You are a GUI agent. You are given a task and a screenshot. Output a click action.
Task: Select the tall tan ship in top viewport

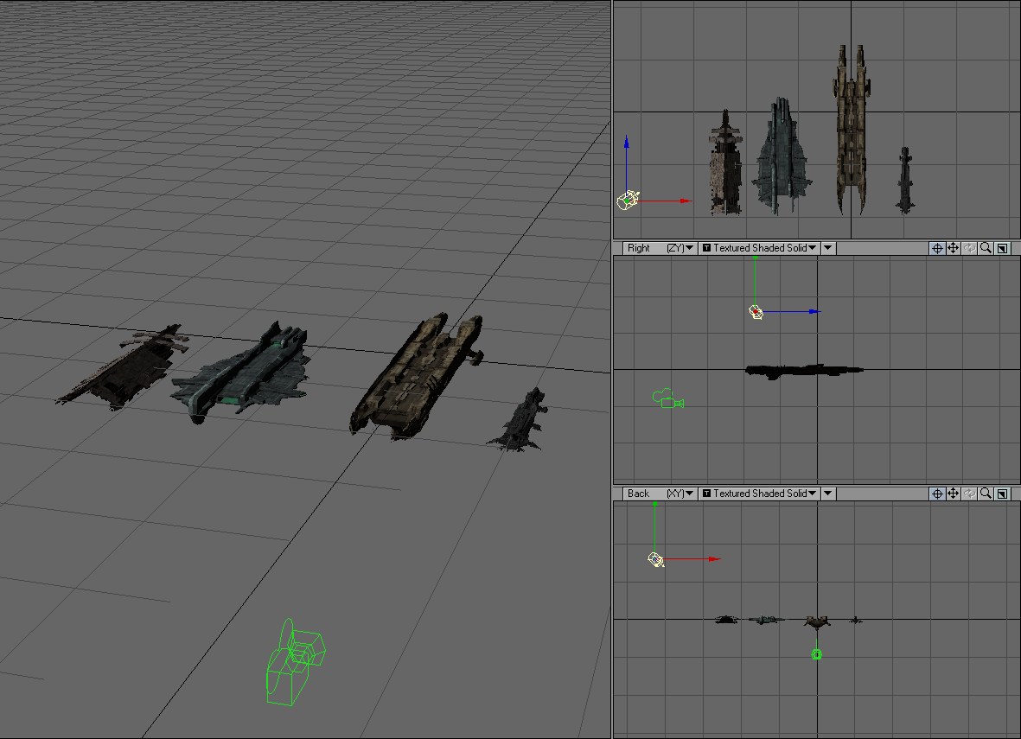pyautogui.click(x=851, y=130)
